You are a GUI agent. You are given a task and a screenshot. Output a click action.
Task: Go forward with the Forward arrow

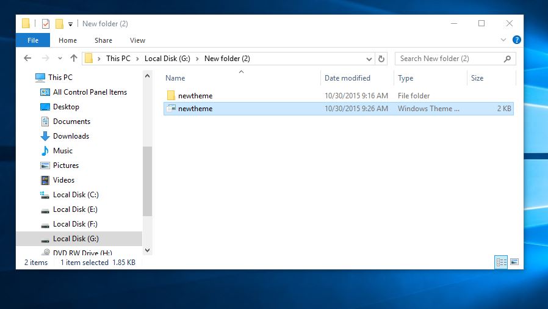click(45, 59)
